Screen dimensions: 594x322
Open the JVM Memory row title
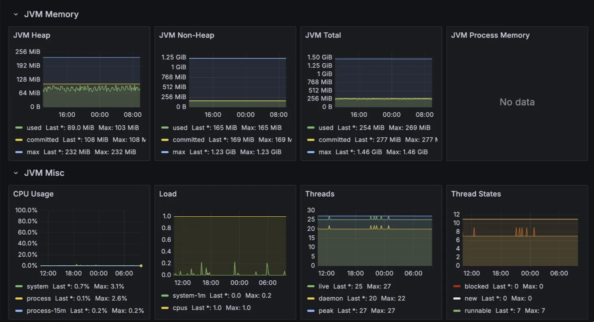(51, 15)
